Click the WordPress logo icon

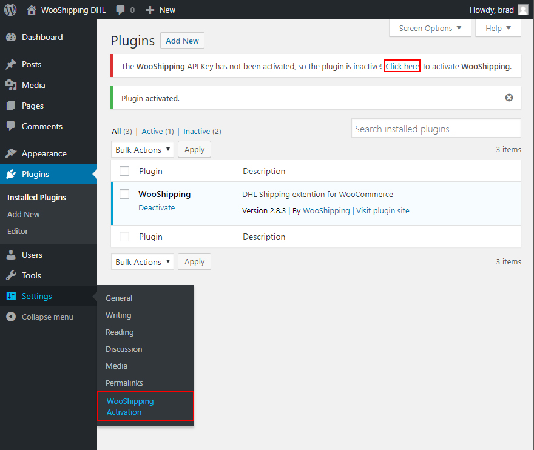(10, 10)
